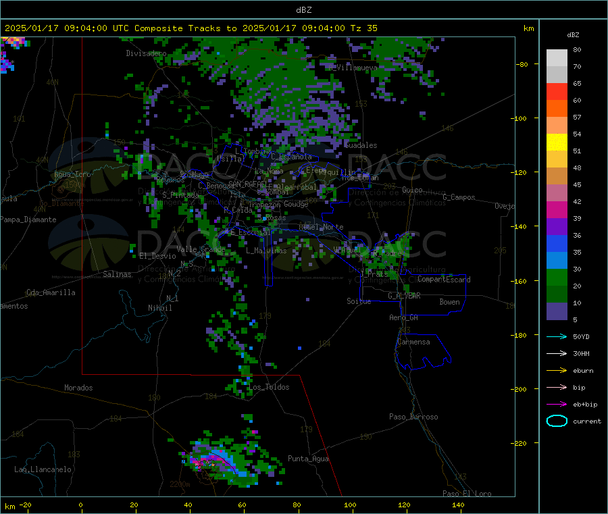Screen dimensions: 608x514
Task: Click the Guadales map label
Action: (361, 145)
